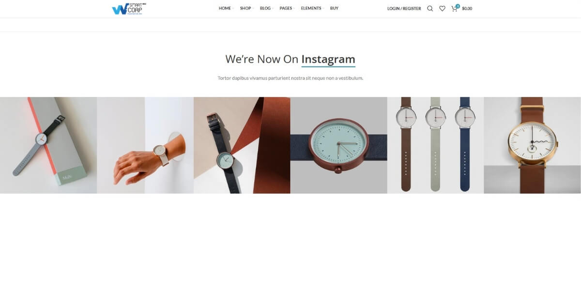Click the Login / Register link
Viewport: 581px width, 305px height.
[404, 9]
